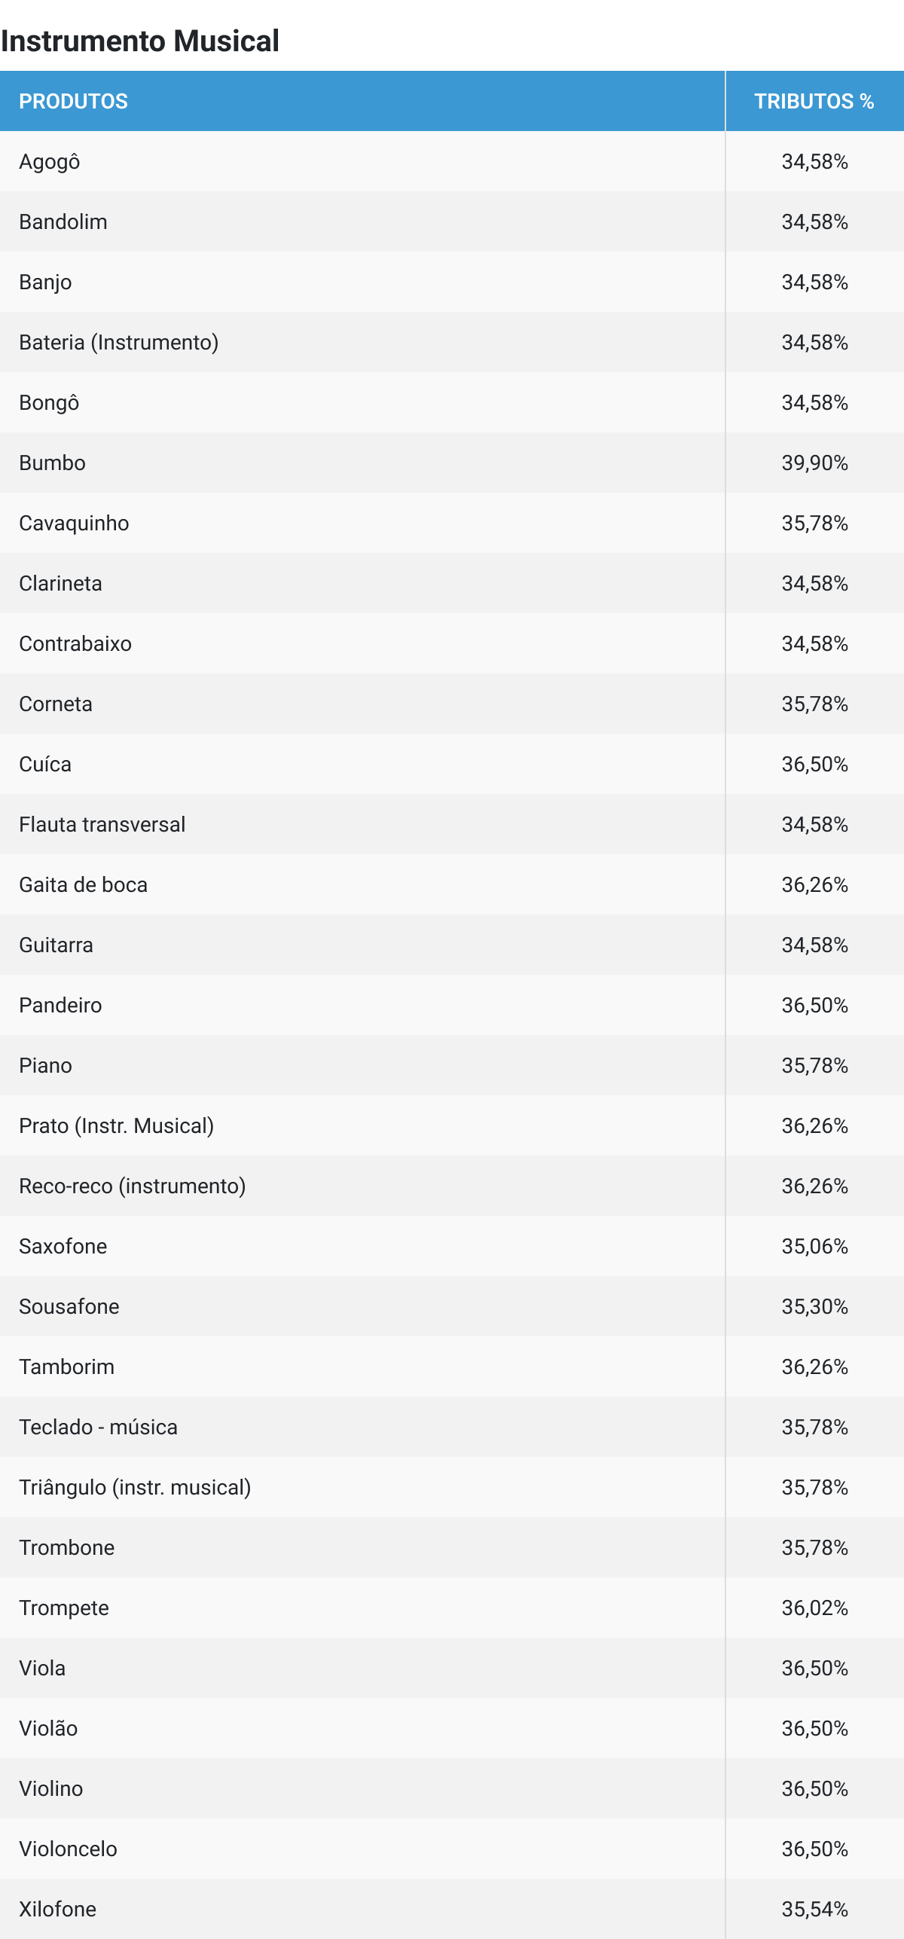
Task: Click the Flauta transversal entry
Action: [102, 824]
